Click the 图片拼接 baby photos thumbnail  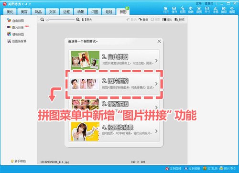click(x=85, y=84)
